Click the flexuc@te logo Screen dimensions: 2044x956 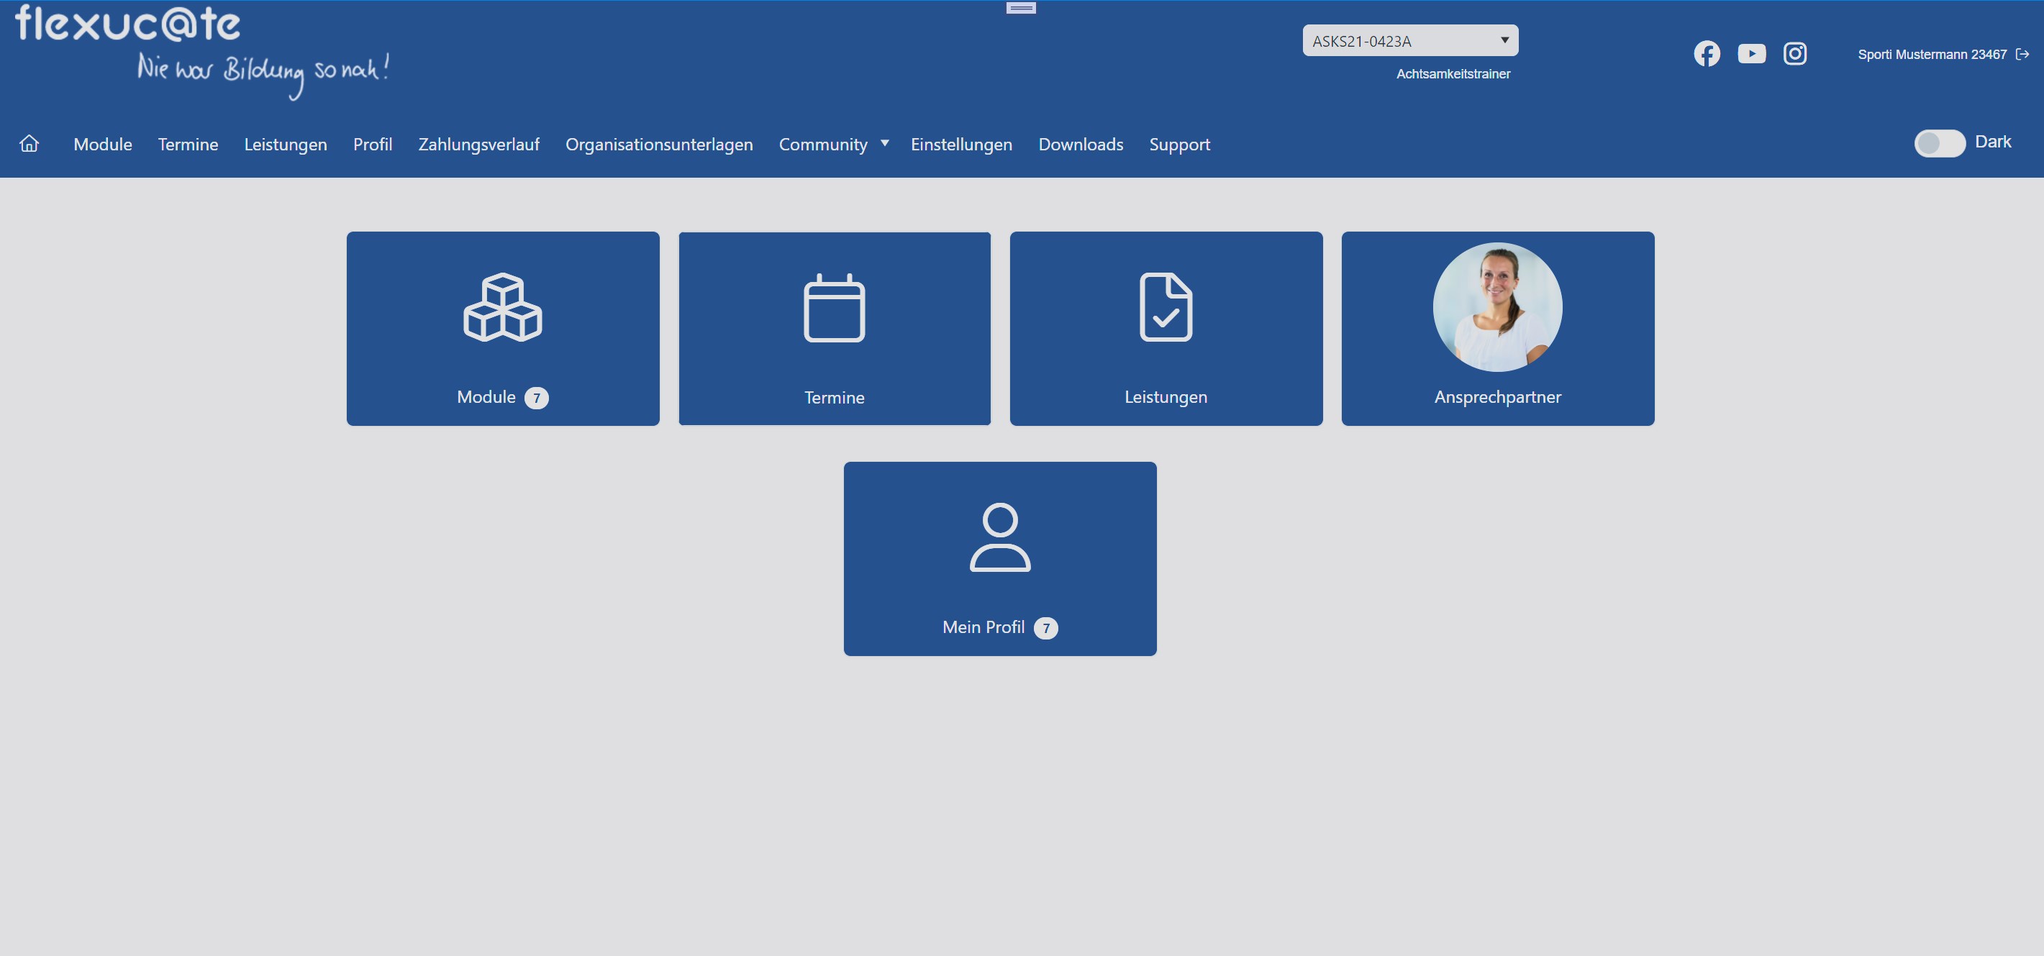click(x=127, y=24)
